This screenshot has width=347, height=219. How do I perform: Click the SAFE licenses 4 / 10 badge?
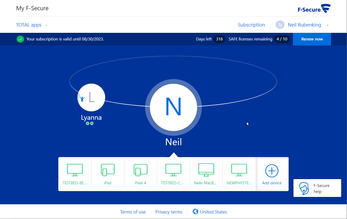click(282, 39)
